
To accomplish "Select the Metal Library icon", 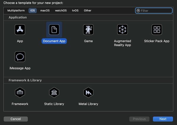I will pyautogui.click(x=88, y=92).
